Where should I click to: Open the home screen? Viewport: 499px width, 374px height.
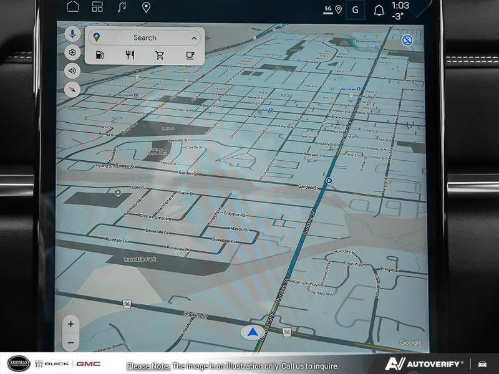tap(73, 7)
